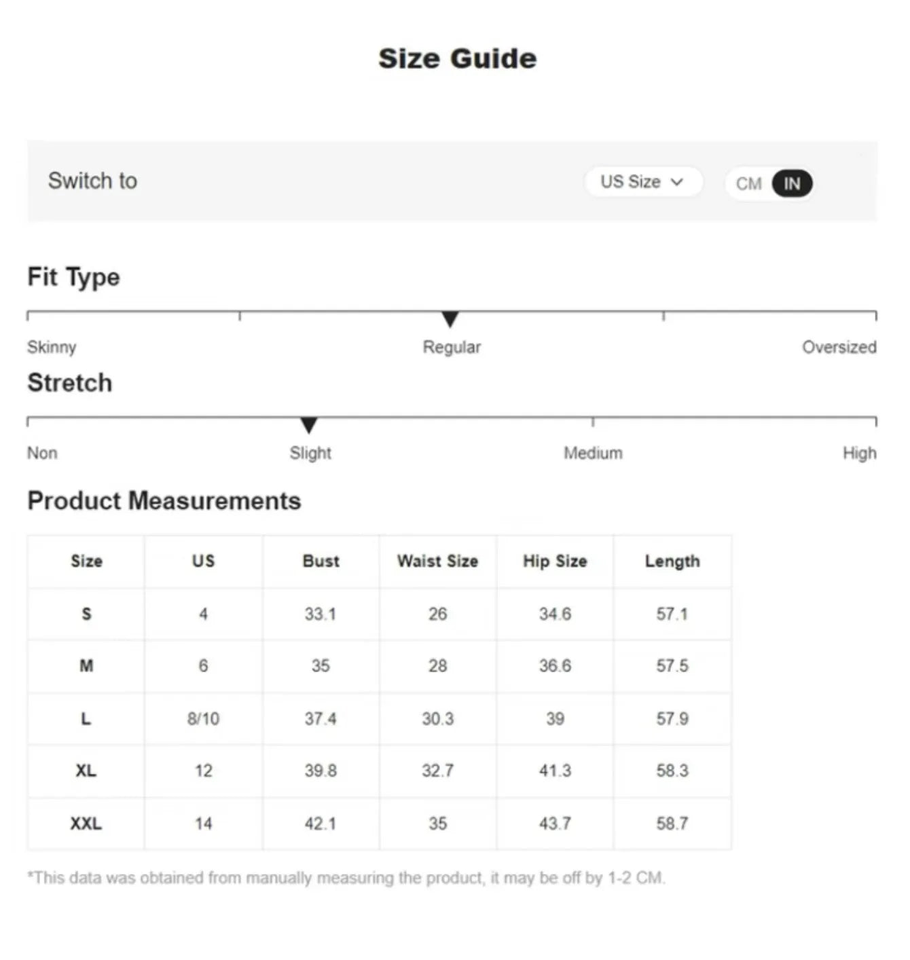Select the XXL size row label
910x960 pixels.
[86, 824]
